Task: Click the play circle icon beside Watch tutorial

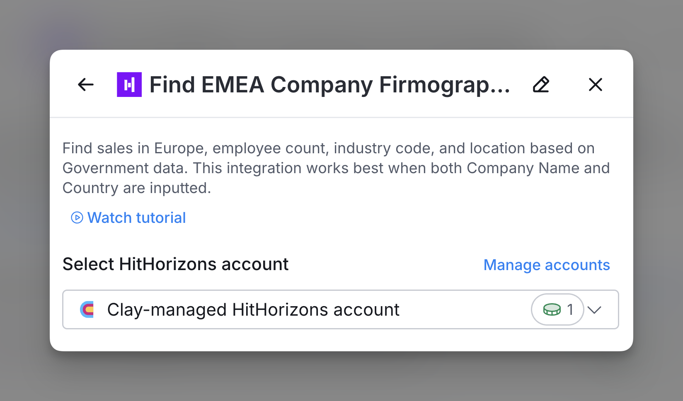Action: click(x=77, y=217)
